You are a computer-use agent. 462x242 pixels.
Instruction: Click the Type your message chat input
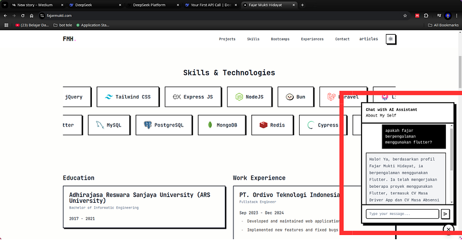tap(403, 214)
